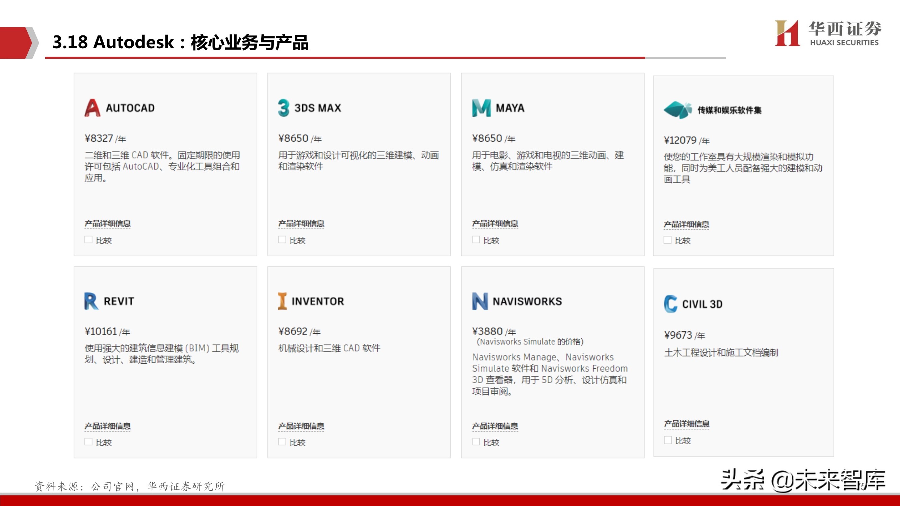Image resolution: width=900 pixels, height=506 pixels.
Task: Click the INVENTOR product name
Action: (318, 301)
